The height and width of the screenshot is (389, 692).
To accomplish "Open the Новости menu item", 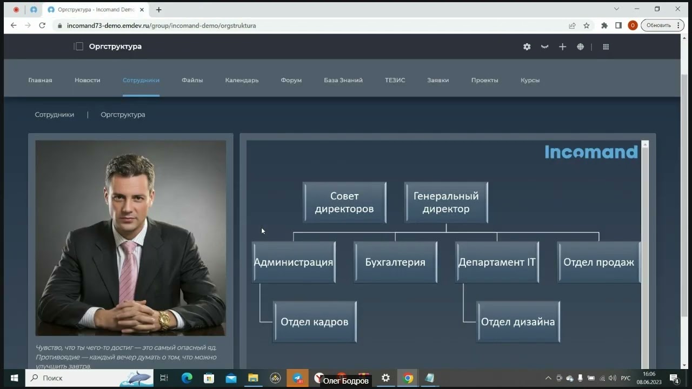I will (88, 80).
